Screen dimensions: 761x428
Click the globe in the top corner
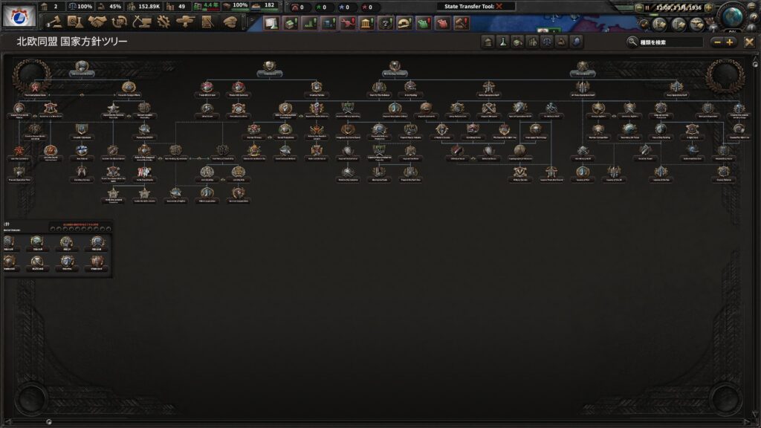732,16
